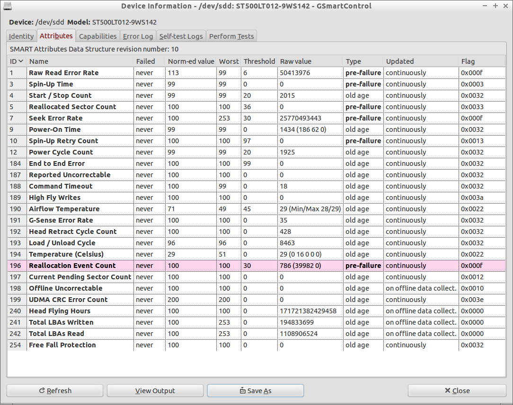Open View Output
The image size is (513, 405).
click(x=155, y=391)
